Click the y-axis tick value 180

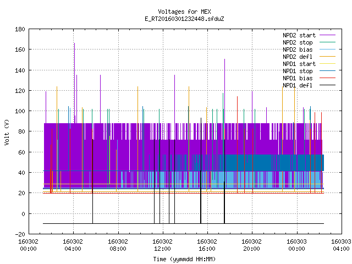tap(20, 29)
